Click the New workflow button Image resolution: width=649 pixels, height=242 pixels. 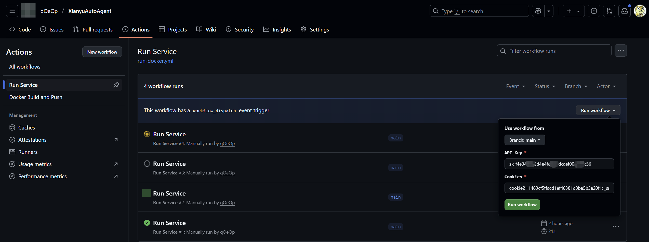102,52
